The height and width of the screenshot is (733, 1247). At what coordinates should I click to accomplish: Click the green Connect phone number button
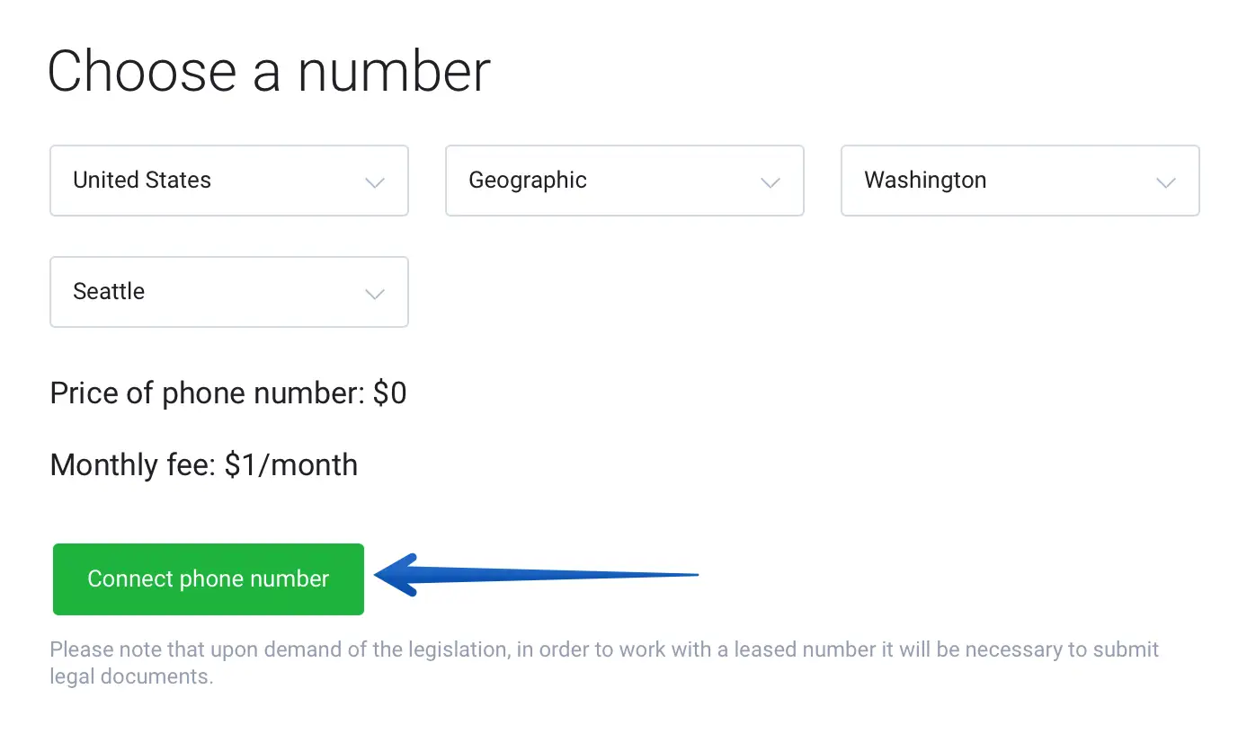point(209,579)
